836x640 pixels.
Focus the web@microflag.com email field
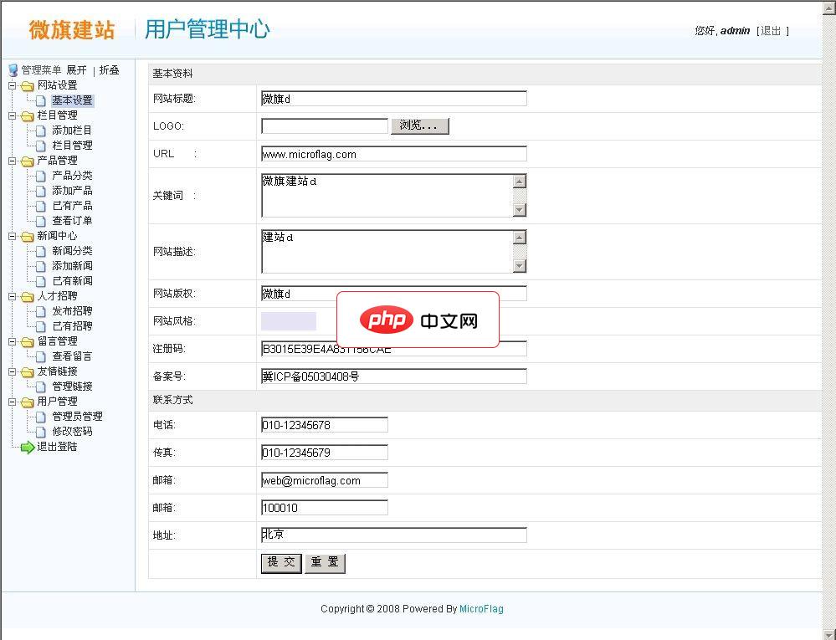pos(324,480)
